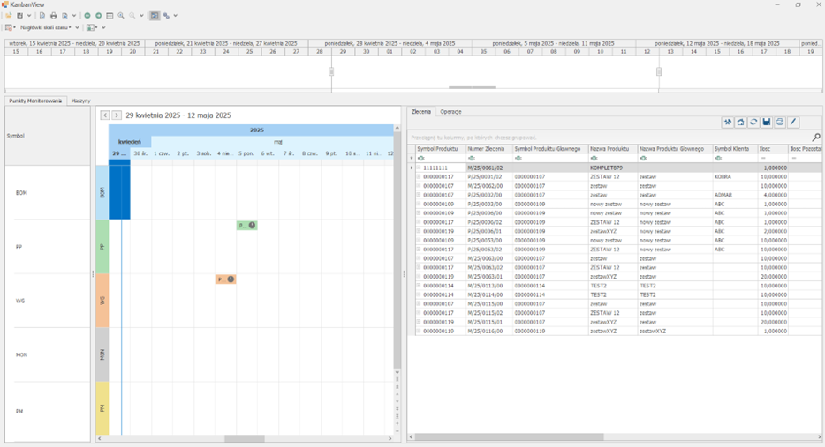Sort by Symbol Klienta column header
Image resolution: width=825 pixels, height=447 pixels.
click(735, 149)
